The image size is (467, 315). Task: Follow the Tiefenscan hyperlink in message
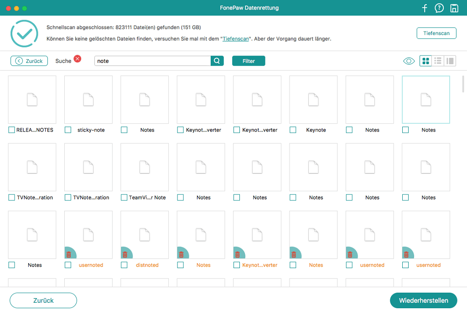[x=236, y=39]
